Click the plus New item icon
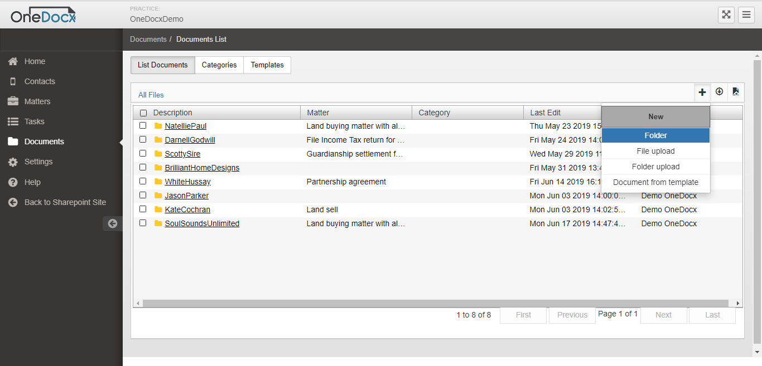The height and width of the screenshot is (366, 762). tap(702, 92)
